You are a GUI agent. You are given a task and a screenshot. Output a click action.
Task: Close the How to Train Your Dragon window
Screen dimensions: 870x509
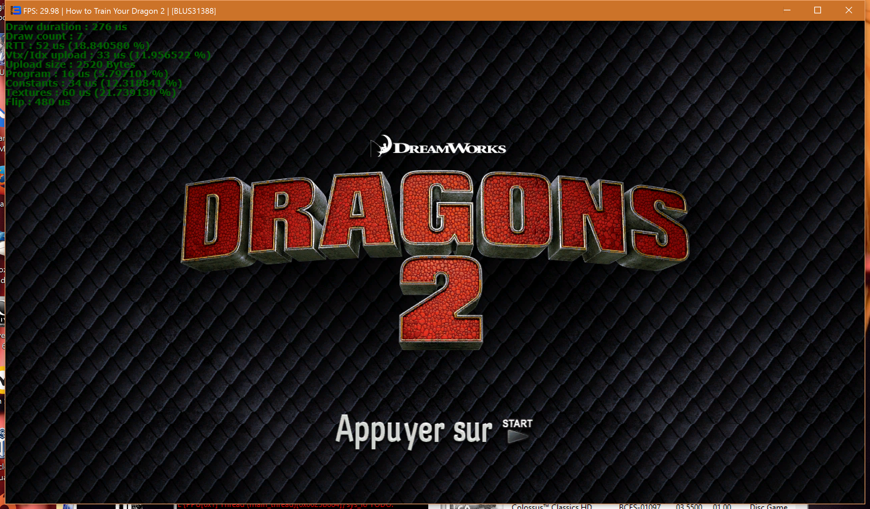849,10
